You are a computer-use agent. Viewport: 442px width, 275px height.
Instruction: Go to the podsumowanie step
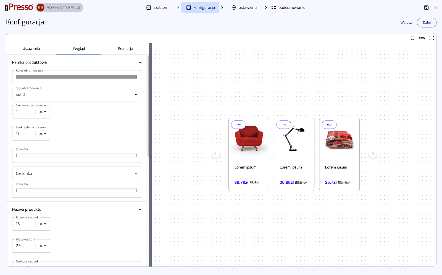coord(288,8)
